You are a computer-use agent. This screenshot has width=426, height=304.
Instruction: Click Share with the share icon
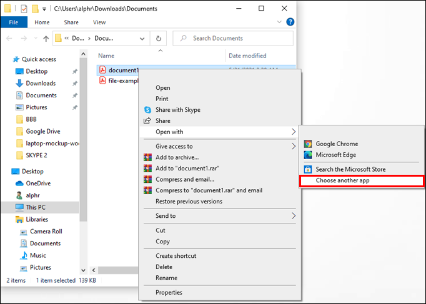(x=220, y=120)
